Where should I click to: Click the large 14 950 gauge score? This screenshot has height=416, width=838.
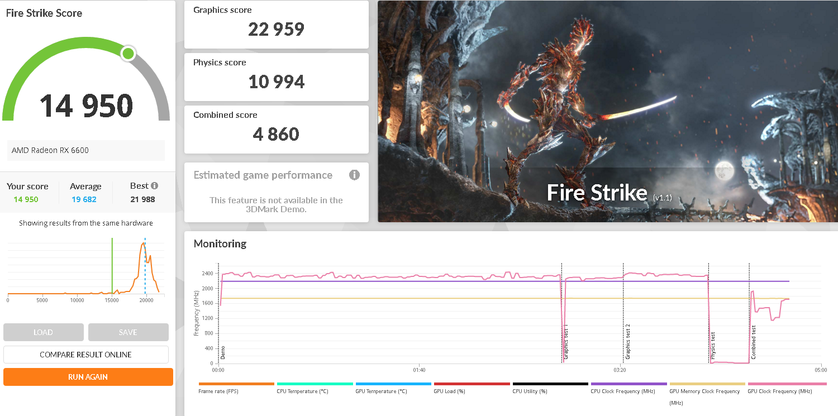point(86,105)
